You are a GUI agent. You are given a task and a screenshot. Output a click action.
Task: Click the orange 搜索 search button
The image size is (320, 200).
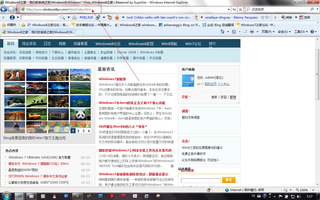pyautogui.click(x=228, y=180)
